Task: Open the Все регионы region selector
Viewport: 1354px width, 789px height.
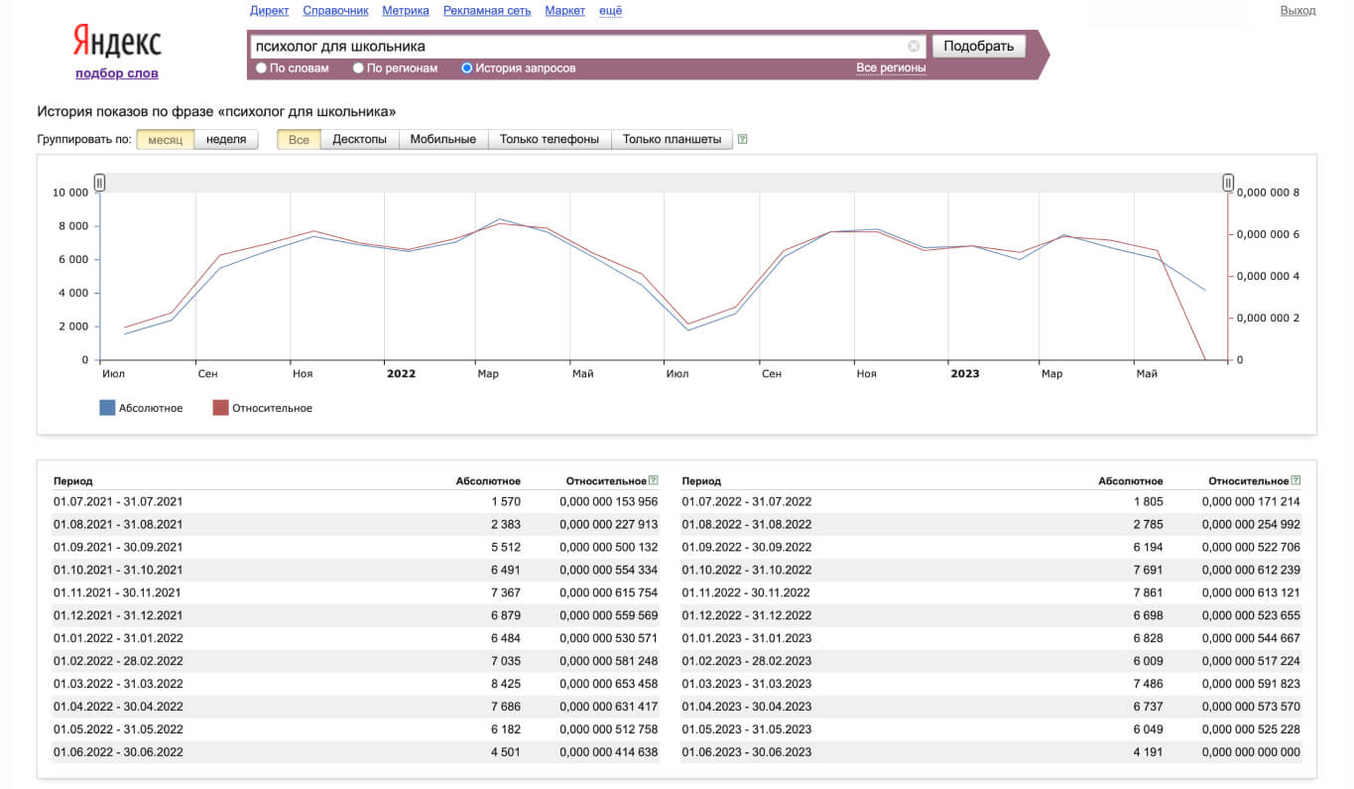Action: click(x=891, y=68)
